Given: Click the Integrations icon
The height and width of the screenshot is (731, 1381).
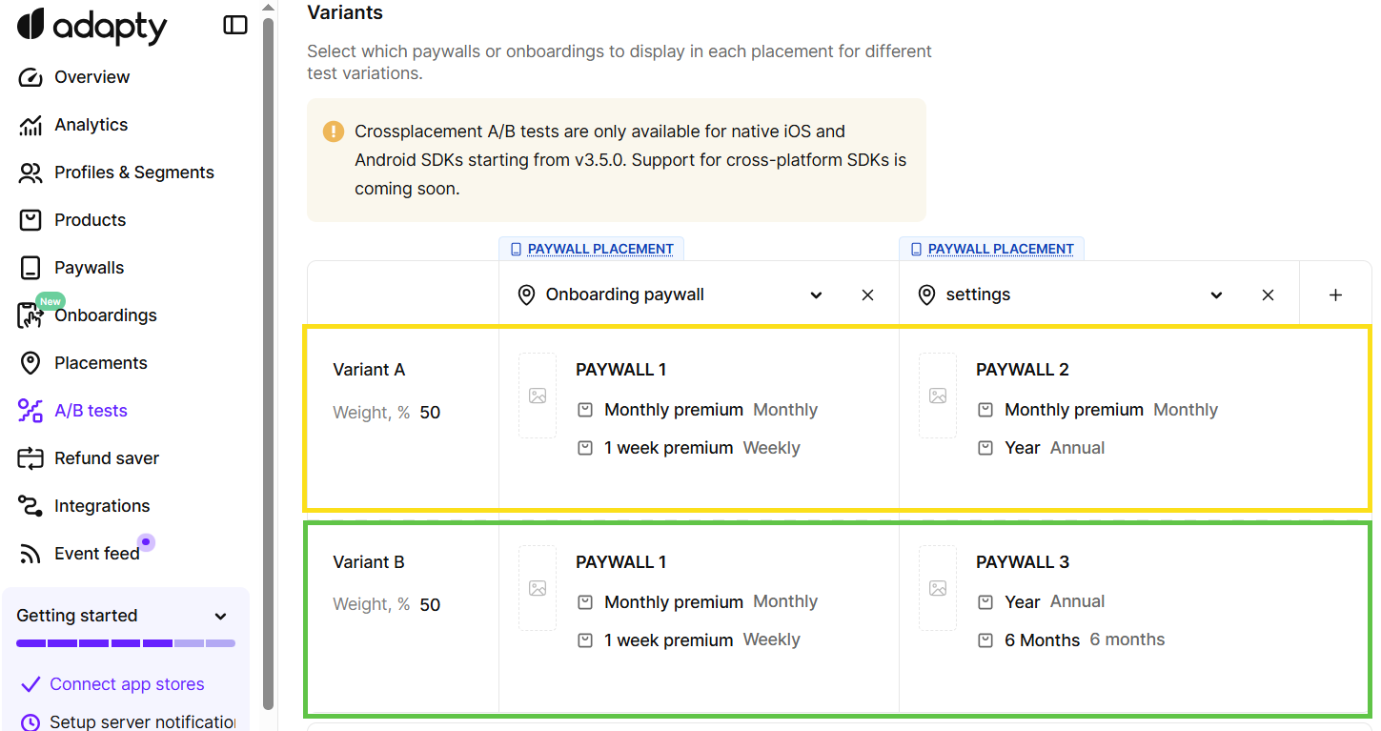Looking at the screenshot, I should [30, 506].
